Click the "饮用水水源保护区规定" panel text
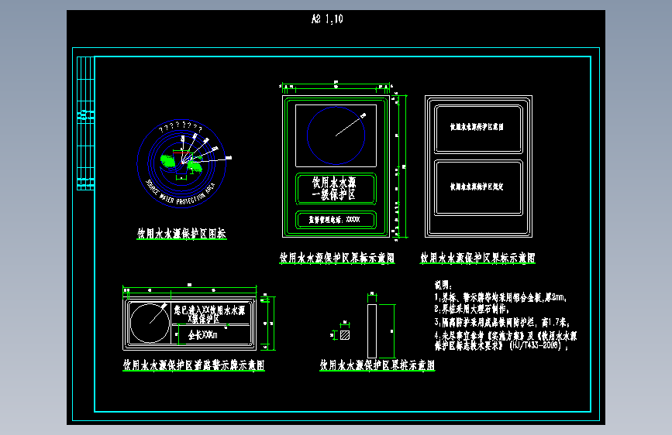Image resolution: width=672 pixels, height=435 pixels. (x=477, y=187)
